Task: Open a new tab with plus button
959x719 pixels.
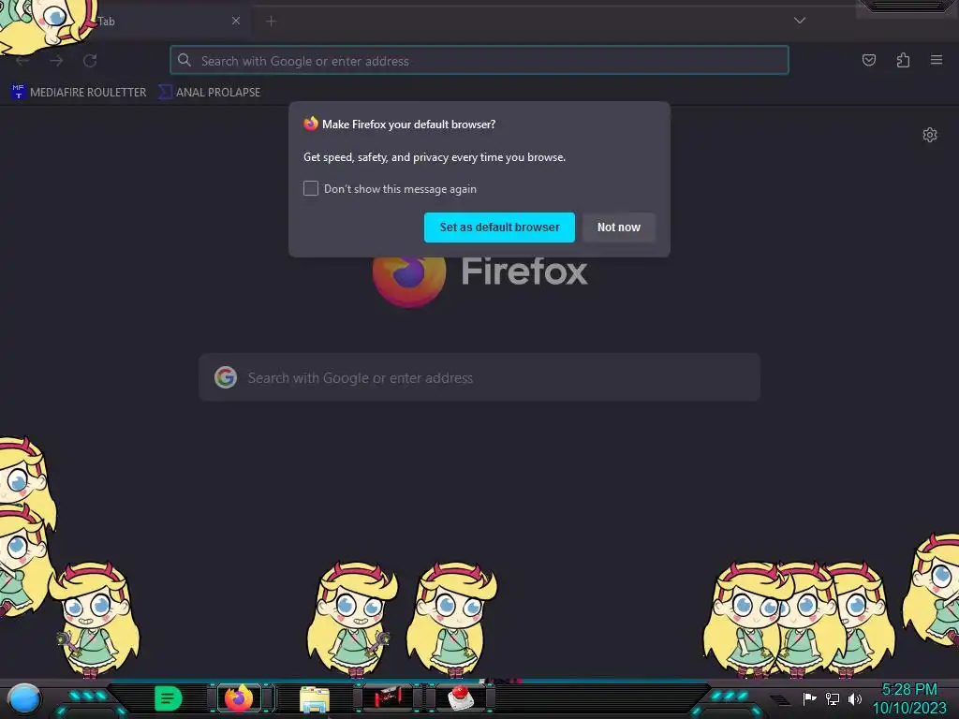Action: coord(271,22)
